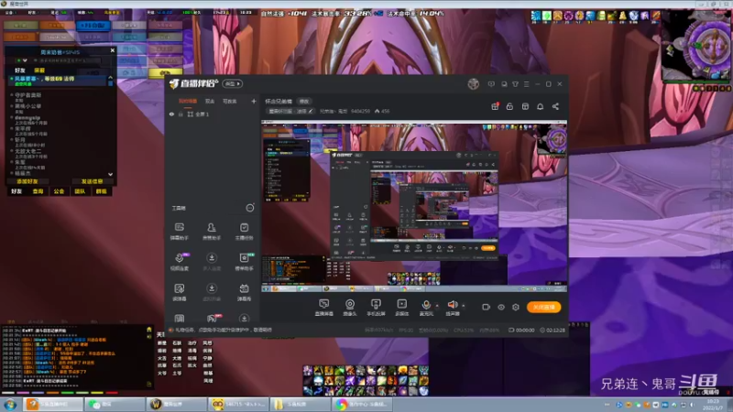Mute the microphone in streaming toolbar
Screen dimensions: 733x412
pyautogui.click(x=426, y=307)
